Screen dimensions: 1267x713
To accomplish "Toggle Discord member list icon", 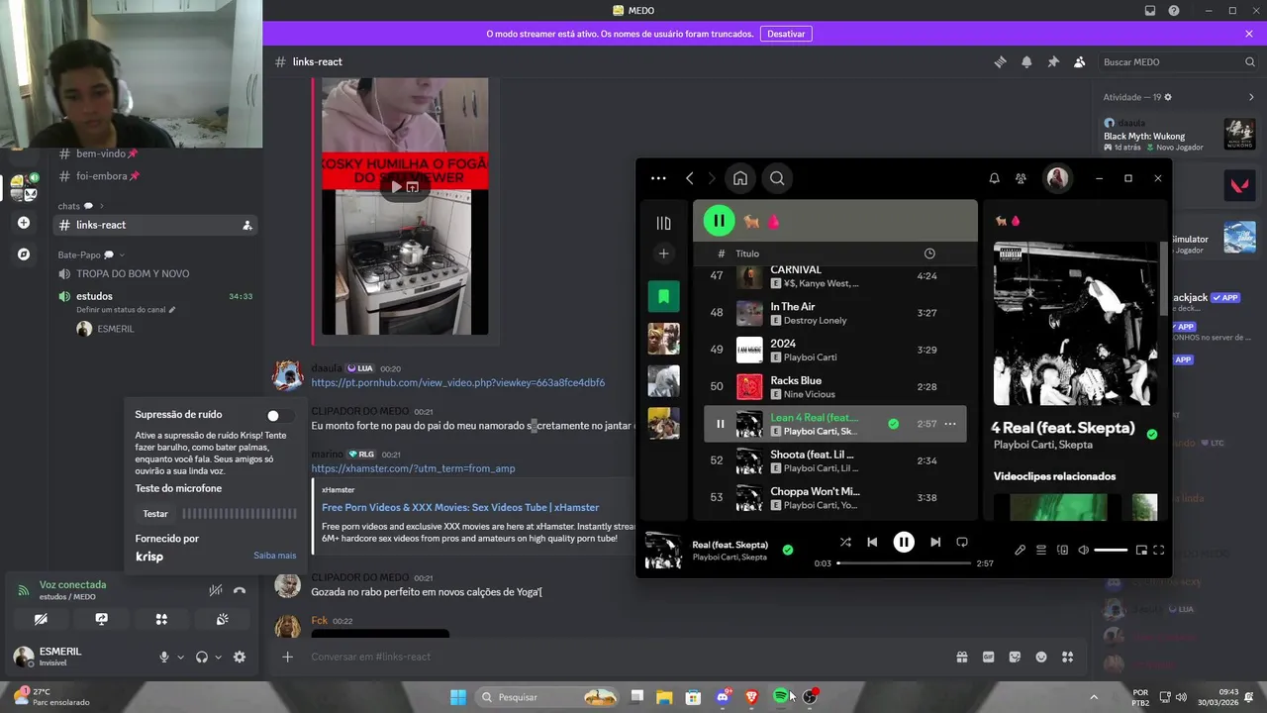I will [x=1080, y=61].
